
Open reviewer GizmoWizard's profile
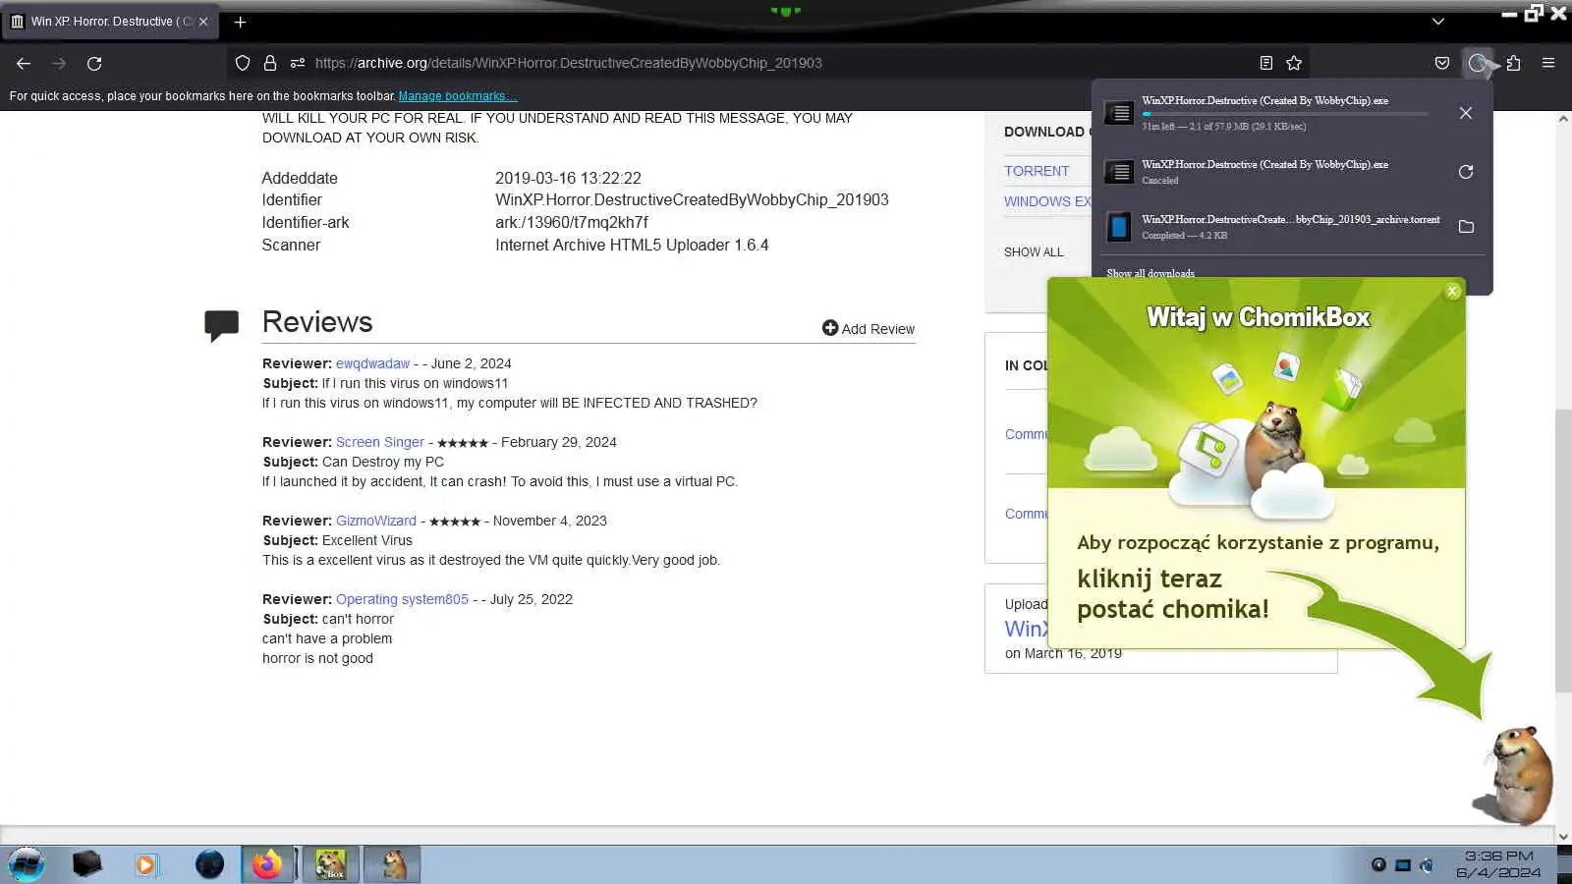pyautogui.click(x=376, y=521)
